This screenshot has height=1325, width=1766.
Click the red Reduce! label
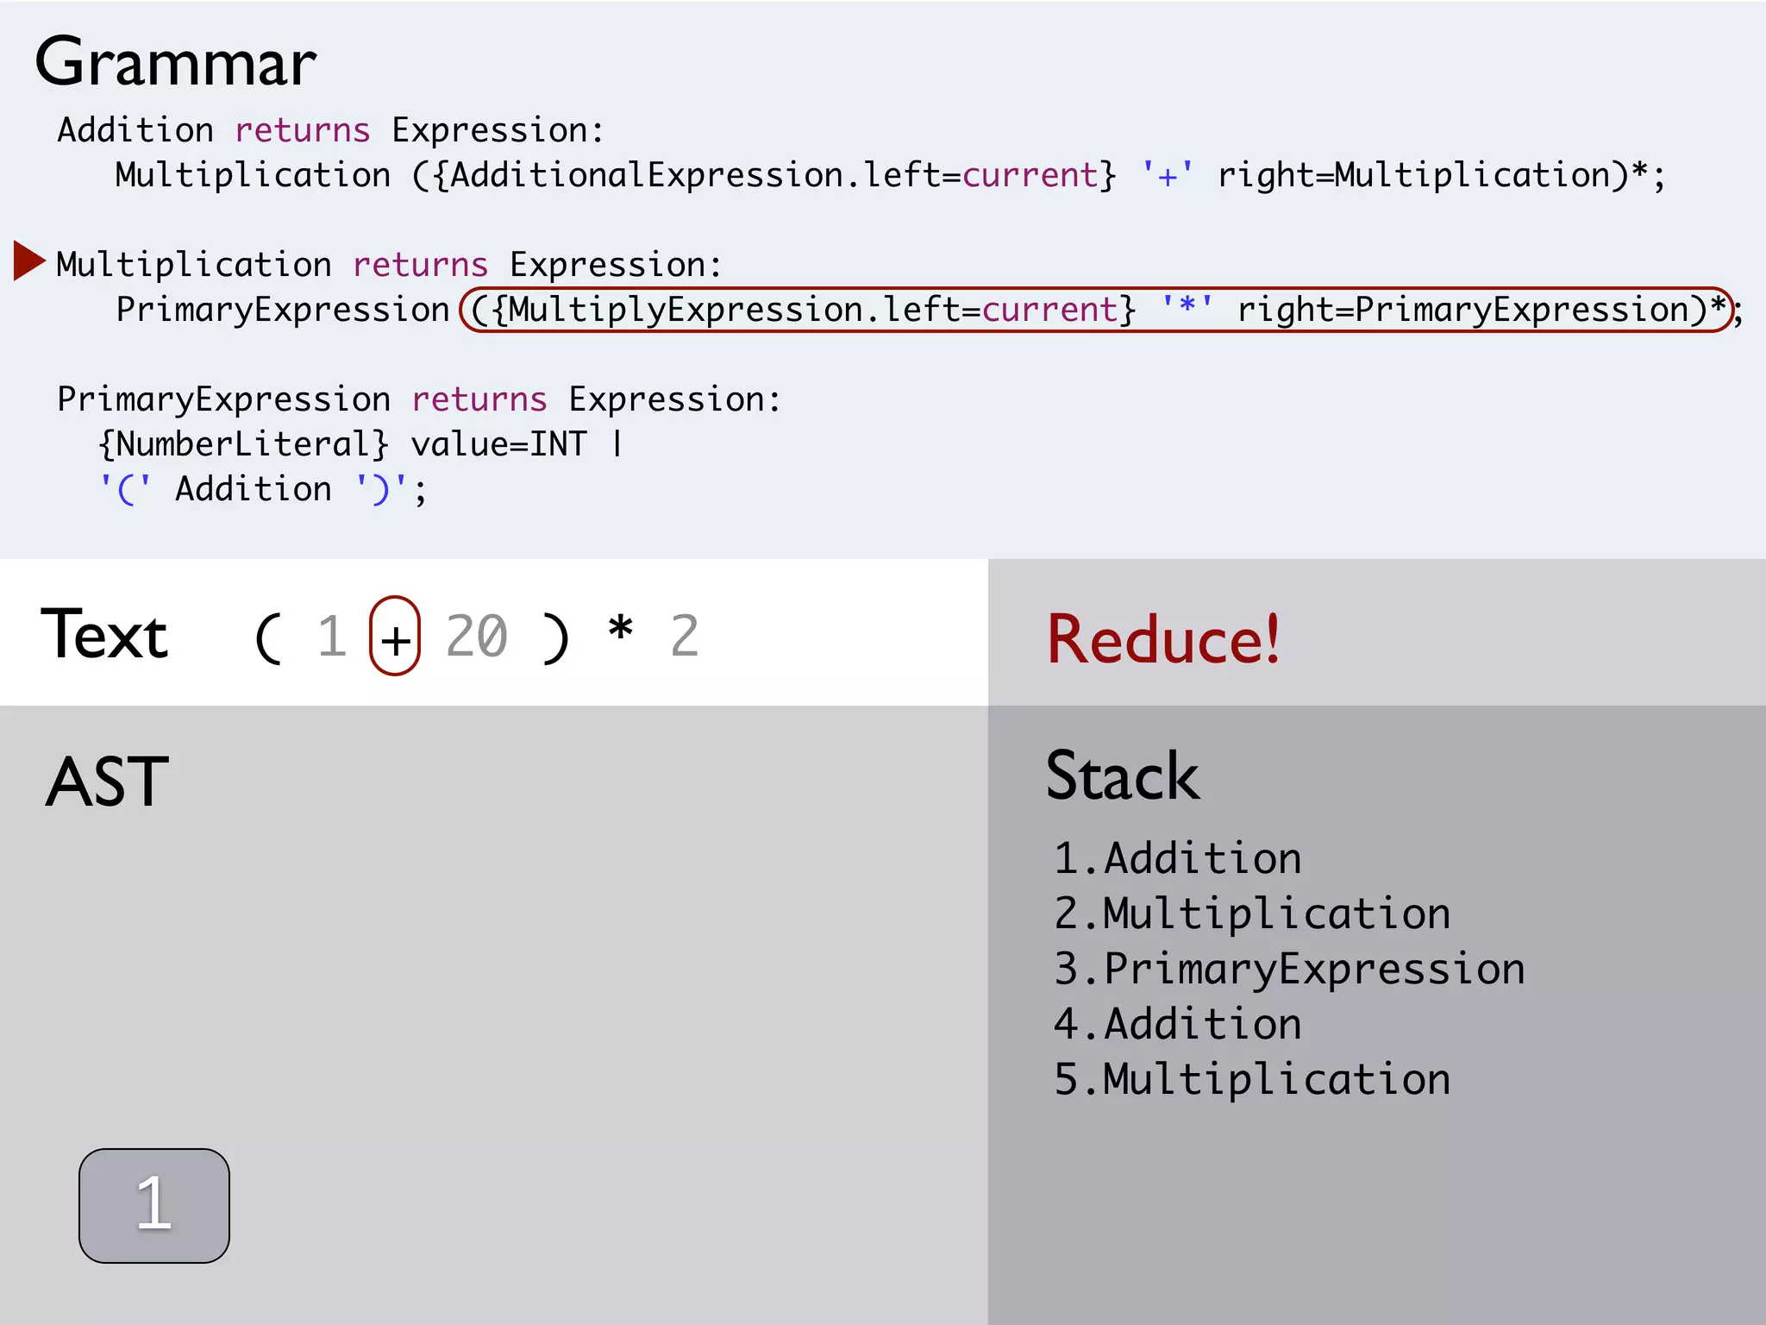coord(1163,639)
